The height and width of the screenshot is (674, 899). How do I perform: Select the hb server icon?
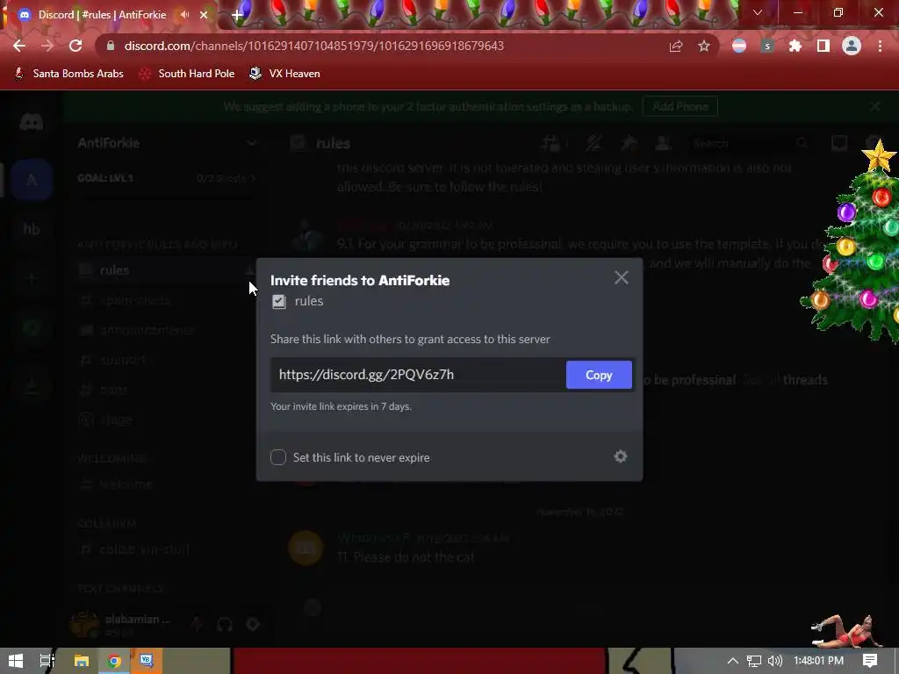click(31, 229)
